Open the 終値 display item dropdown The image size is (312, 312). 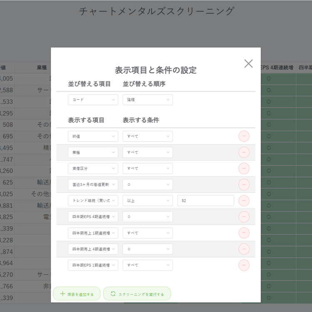pyautogui.click(x=93, y=136)
